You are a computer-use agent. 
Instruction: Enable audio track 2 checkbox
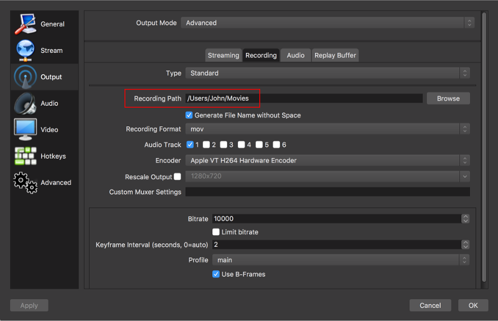[x=207, y=145]
